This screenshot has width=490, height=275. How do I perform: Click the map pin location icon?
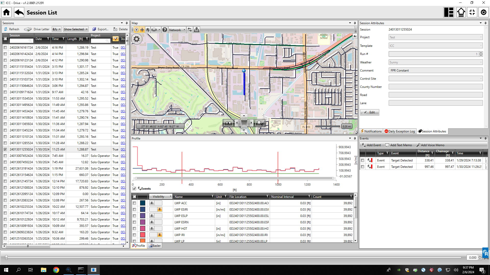click(197, 30)
